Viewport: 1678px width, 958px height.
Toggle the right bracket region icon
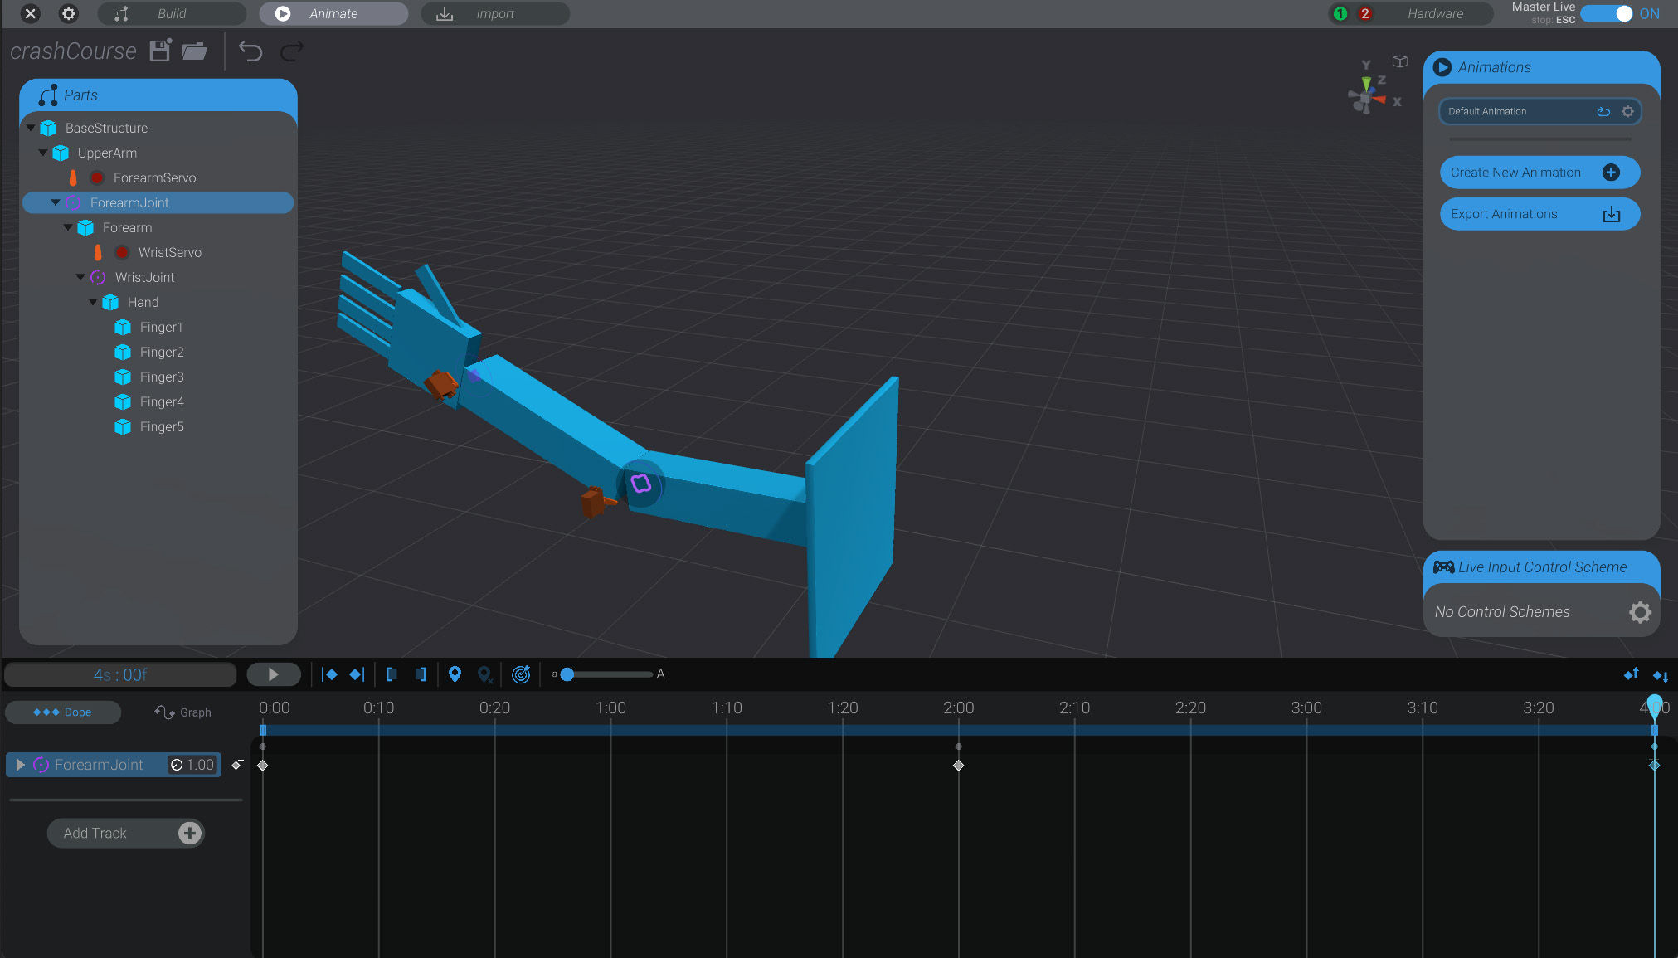click(x=421, y=674)
